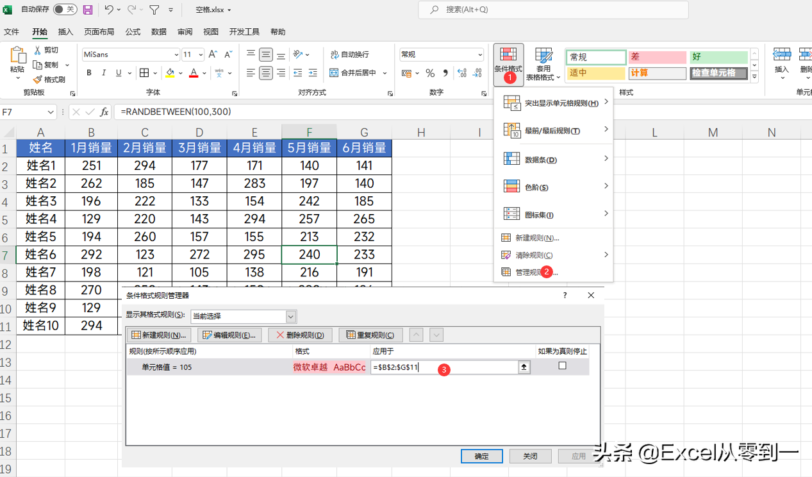This screenshot has height=477, width=812.
Task: Toggle the AutoSave (自动保存) switch
Action: (x=64, y=10)
